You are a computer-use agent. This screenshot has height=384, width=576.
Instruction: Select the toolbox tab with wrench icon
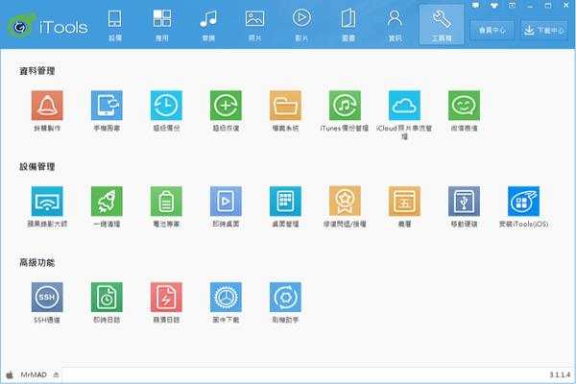[442, 25]
